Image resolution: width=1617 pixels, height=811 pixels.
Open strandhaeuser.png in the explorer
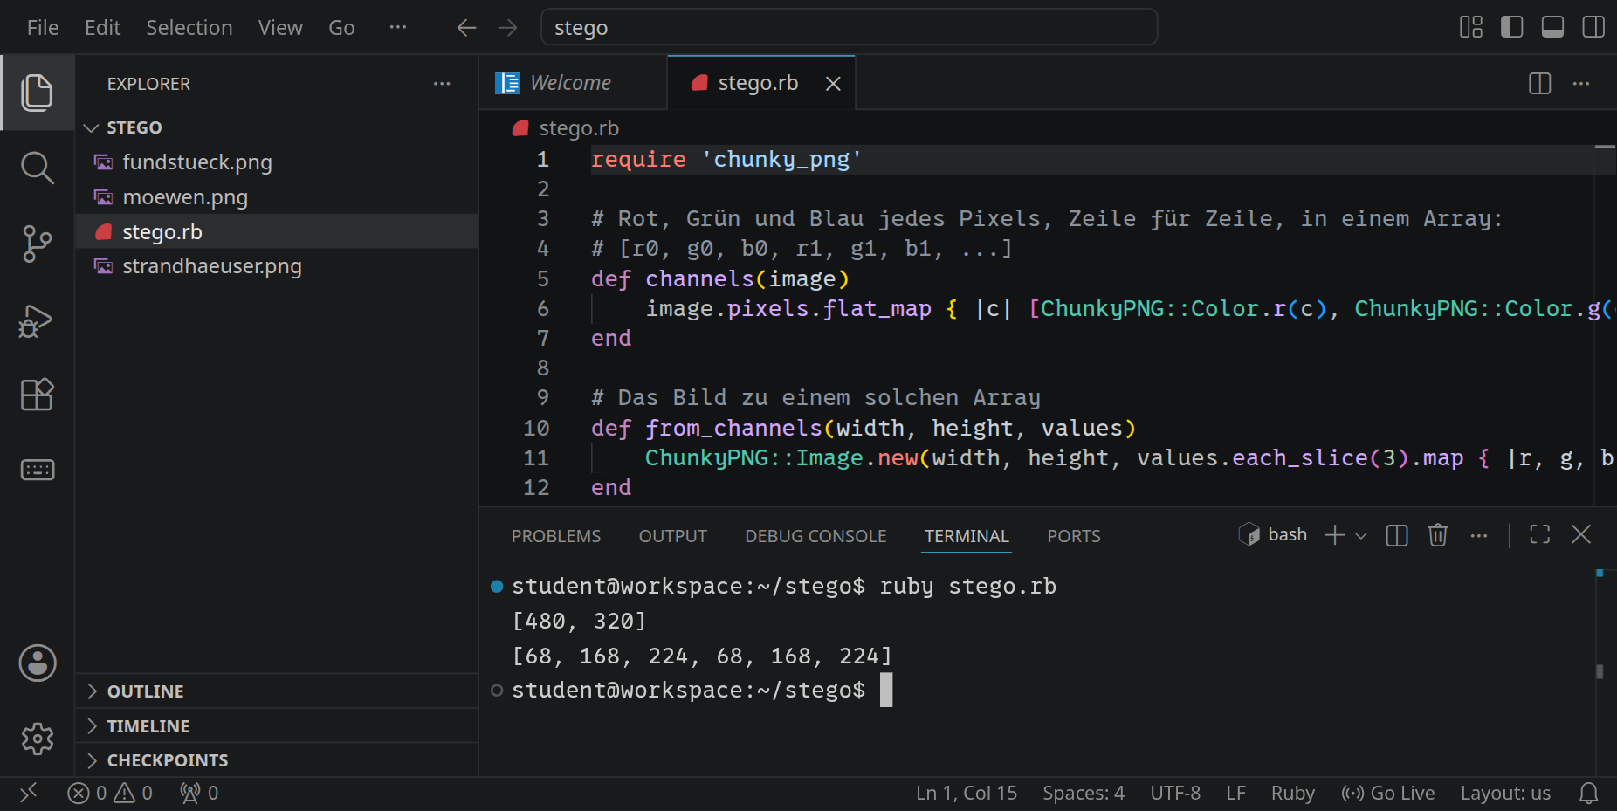tap(276, 266)
